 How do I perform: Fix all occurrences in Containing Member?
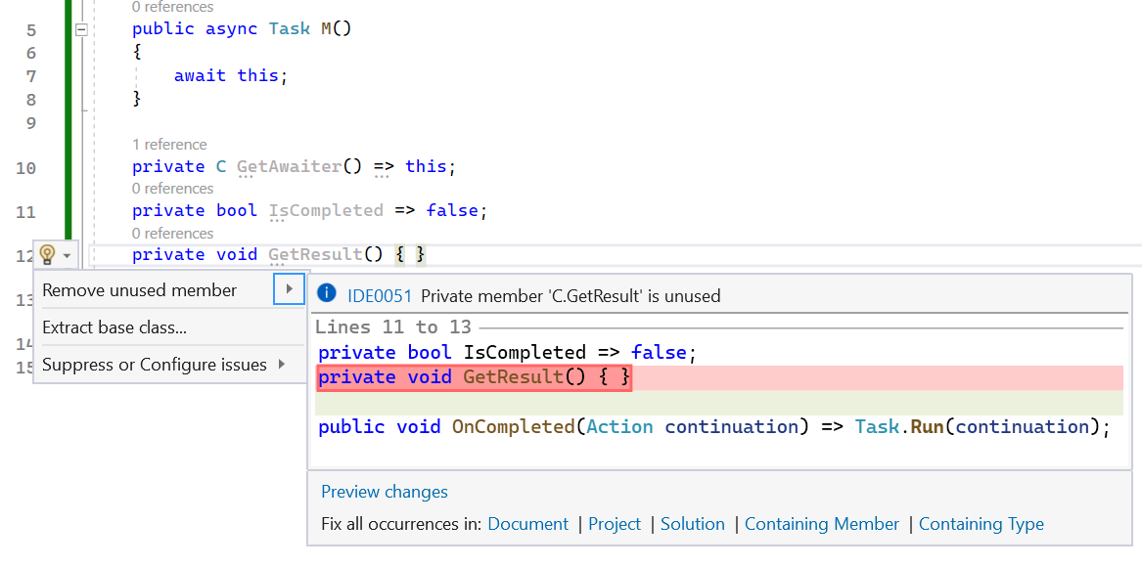pos(821,524)
